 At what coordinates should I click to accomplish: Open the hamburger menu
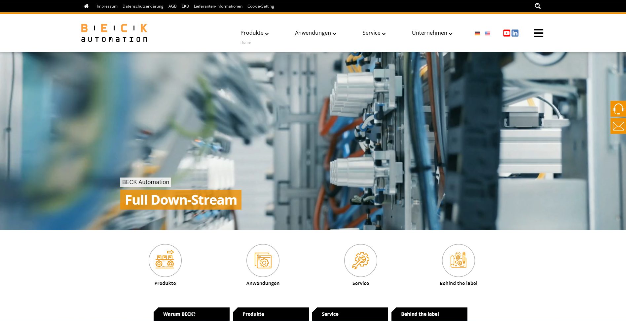(x=538, y=33)
